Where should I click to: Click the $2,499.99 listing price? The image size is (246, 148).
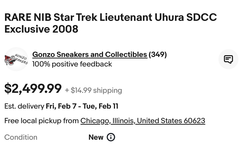[x=33, y=89]
